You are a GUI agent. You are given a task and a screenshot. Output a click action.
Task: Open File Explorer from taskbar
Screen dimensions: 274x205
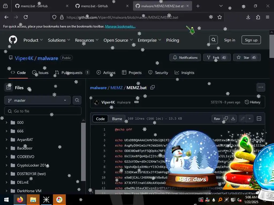pos(33,200)
